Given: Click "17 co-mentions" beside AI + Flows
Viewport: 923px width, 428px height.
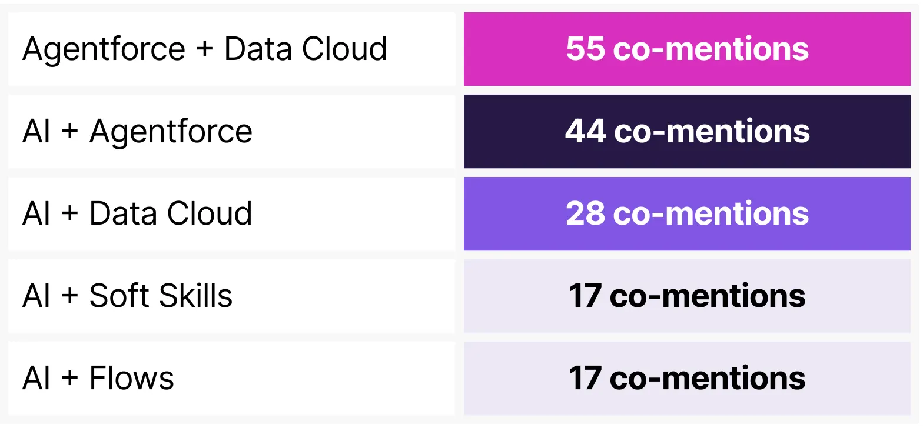Looking at the screenshot, I should click(687, 378).
